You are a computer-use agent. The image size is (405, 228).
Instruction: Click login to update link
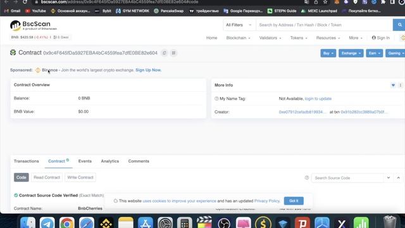tap(318, 99)
